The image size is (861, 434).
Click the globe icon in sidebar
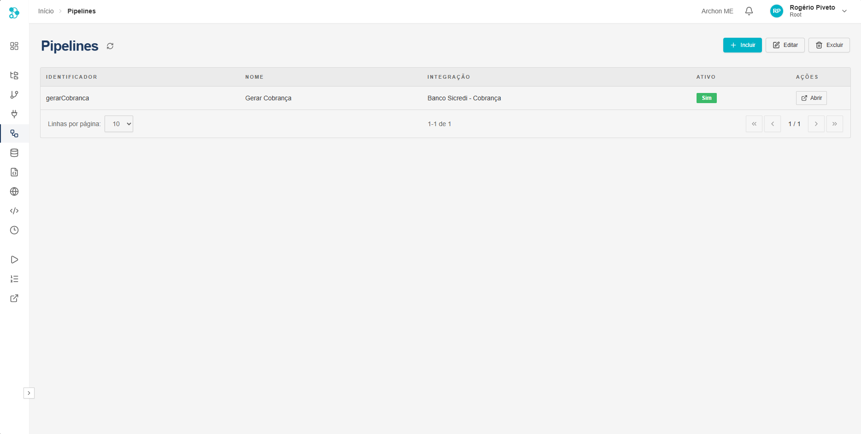tap(14, 191)
